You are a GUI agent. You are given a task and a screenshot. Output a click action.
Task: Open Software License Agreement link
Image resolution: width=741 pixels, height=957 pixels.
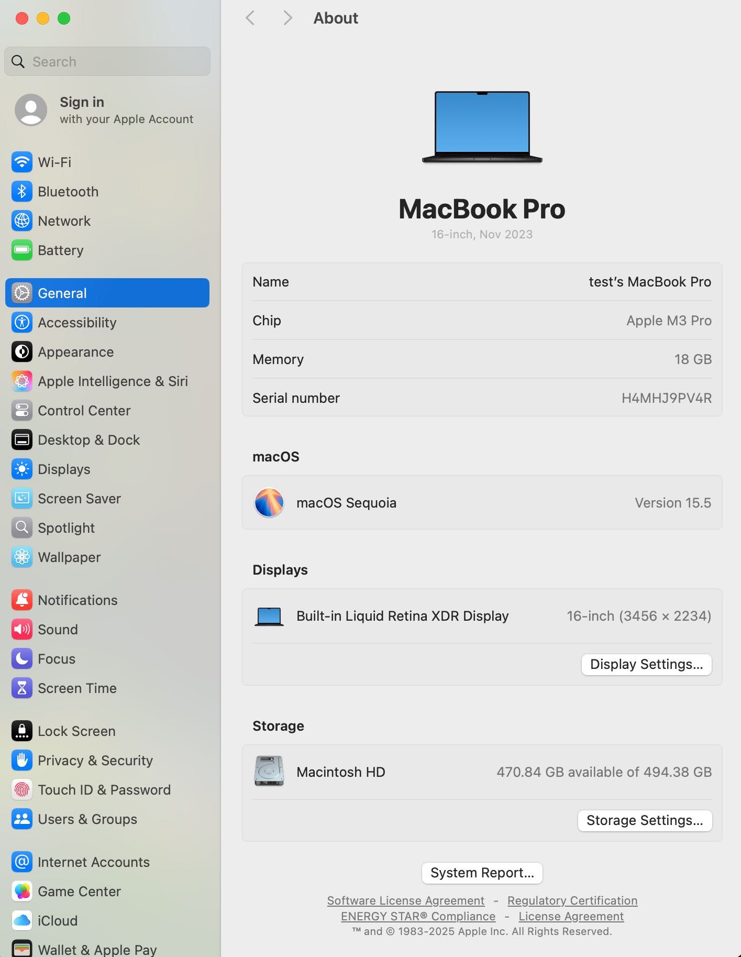(x=406, y=900)
